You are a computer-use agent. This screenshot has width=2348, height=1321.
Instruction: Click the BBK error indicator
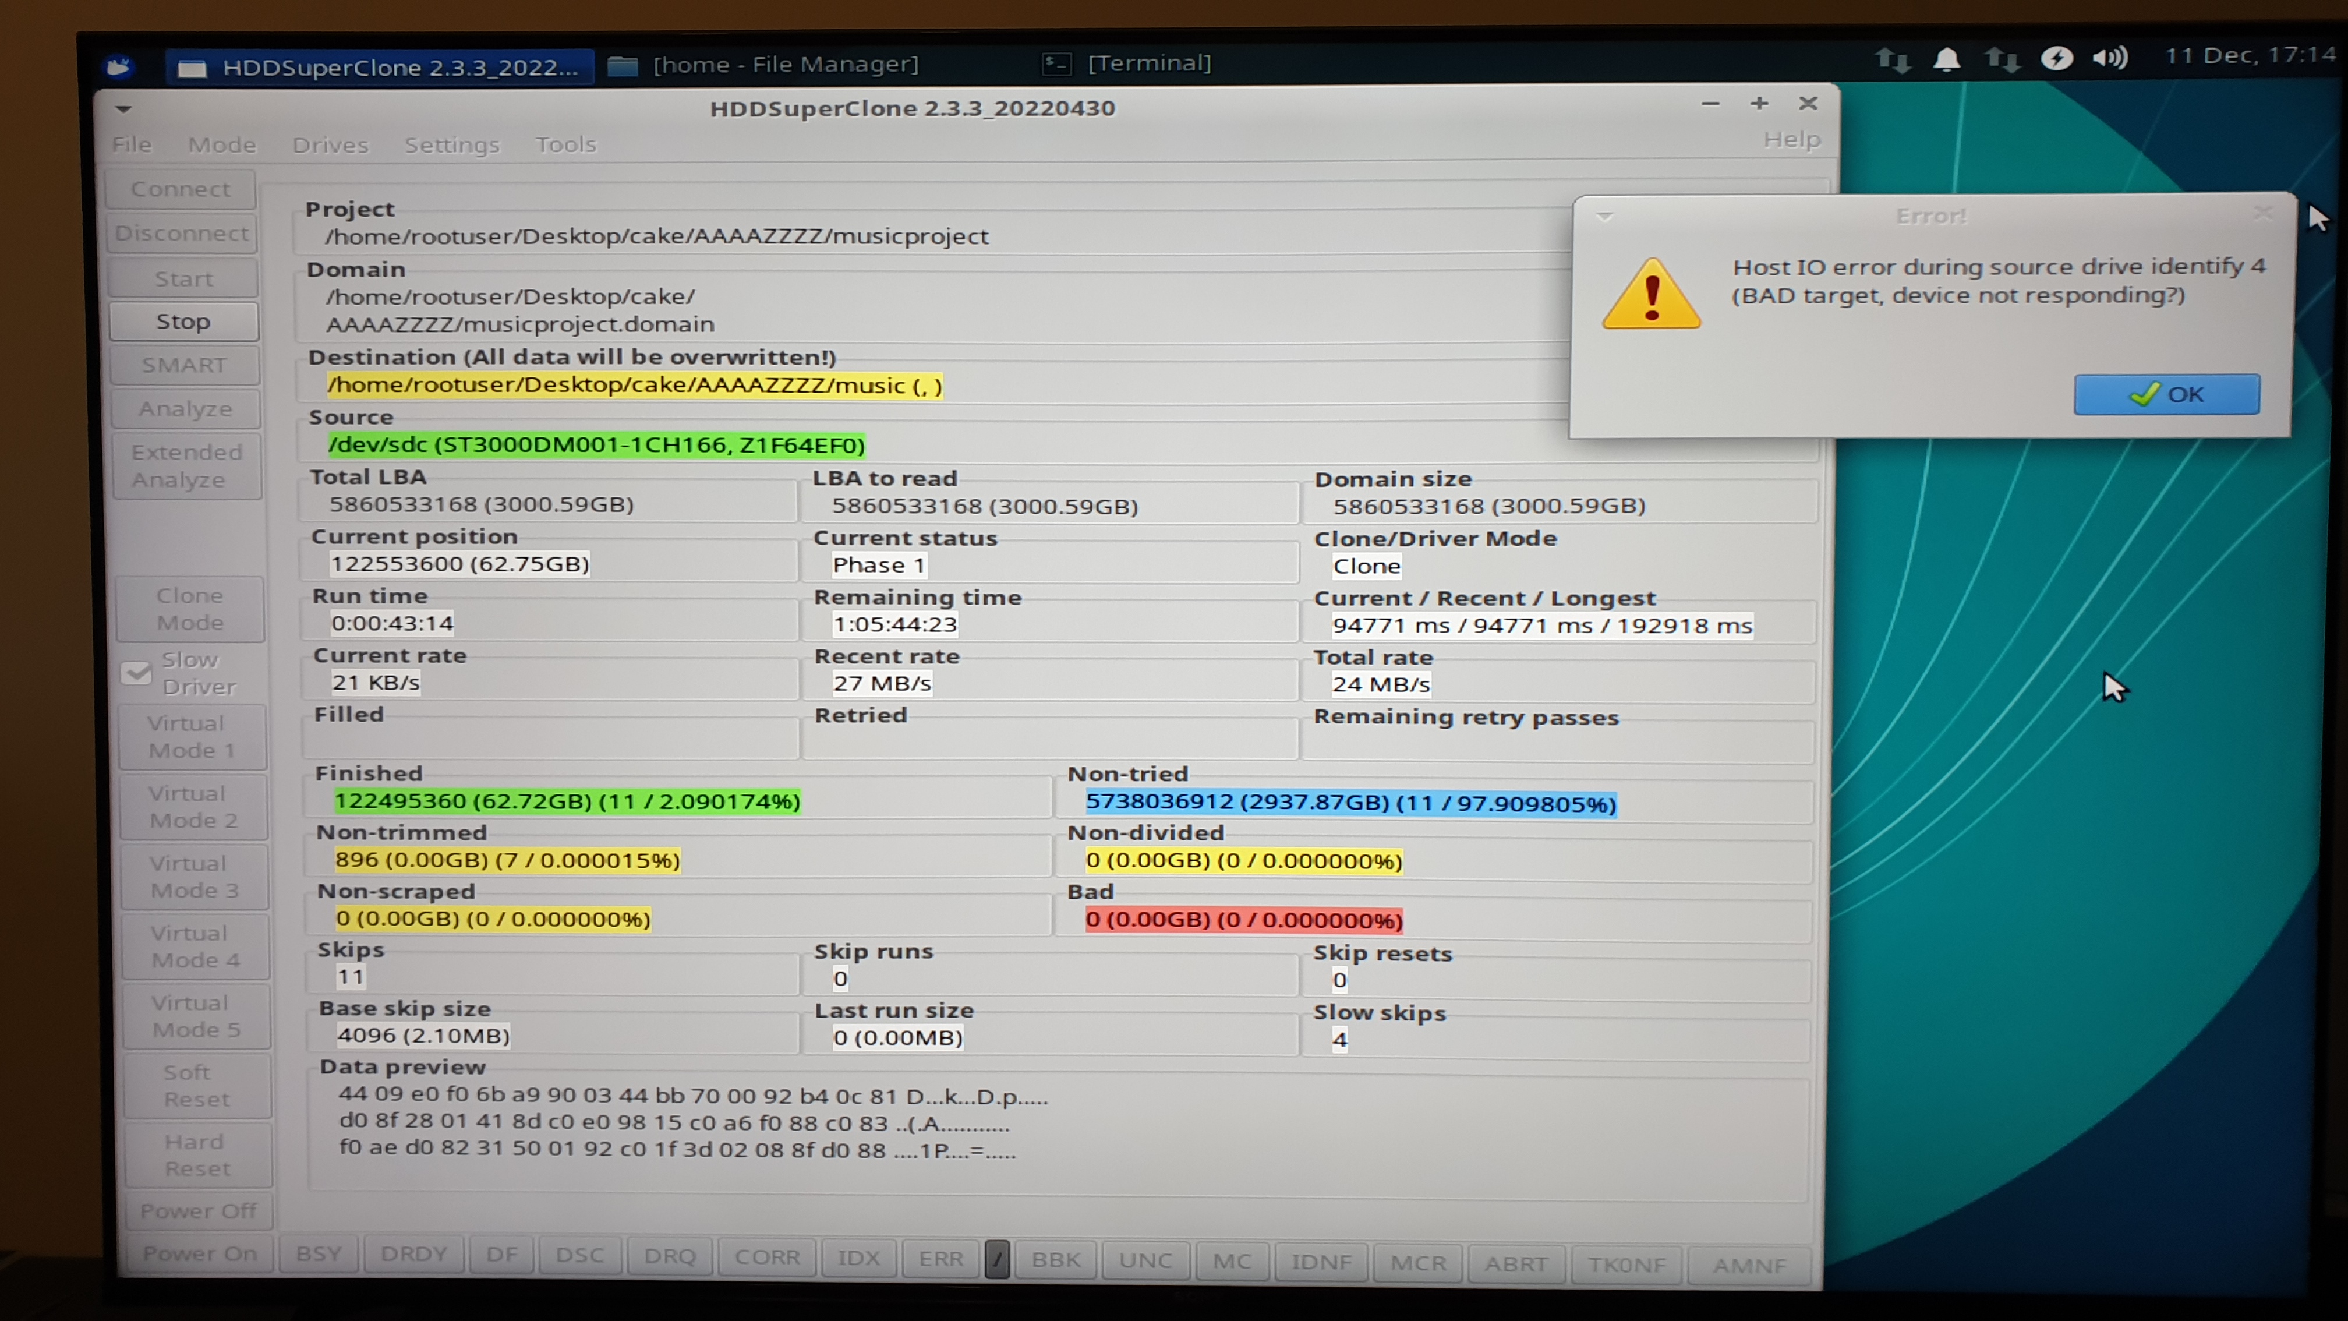pyautogui.click(x=1056, y=1261)
